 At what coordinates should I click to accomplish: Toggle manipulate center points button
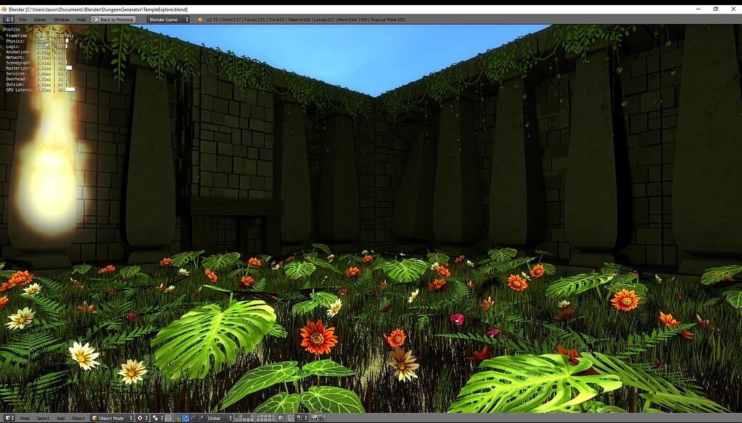pyautogui.click(x=168, y=418)
